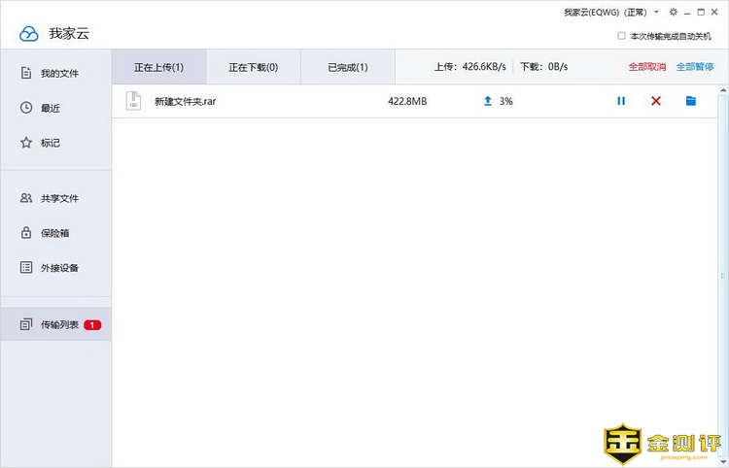Open 我的文件 in the sidebar
Image resolution: width=729 pixels, height=468 pixels.
58,74
